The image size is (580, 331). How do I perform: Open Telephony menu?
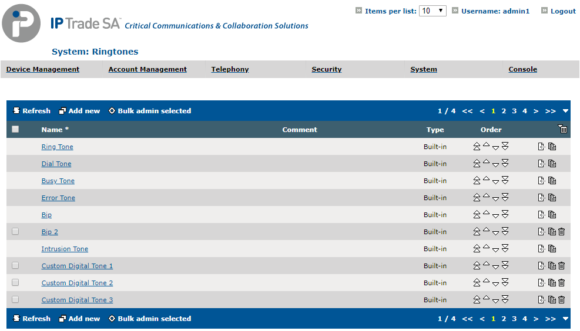pyautogui.click(x=230, y=69)
